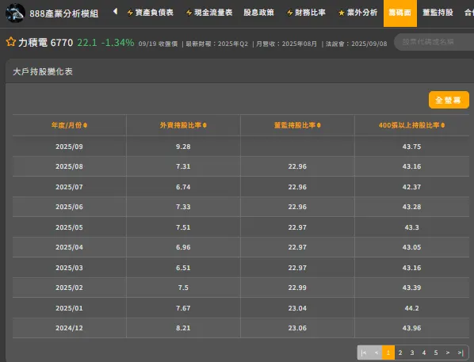The height and width of the screenshot is (362, 474).
Task: Click the 23.06 director holding value
Action: tap(297, 328)
